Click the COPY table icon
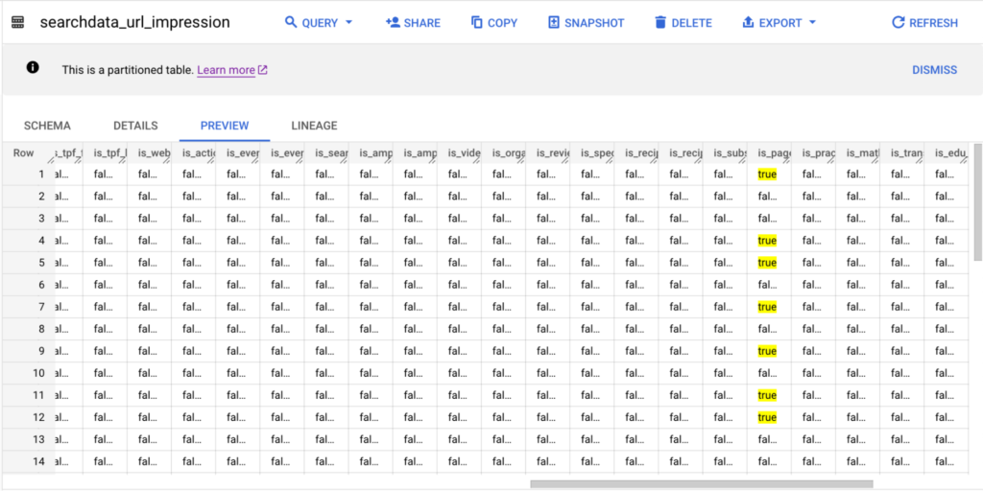The image size is (983, 491). (x=477, y=23)
